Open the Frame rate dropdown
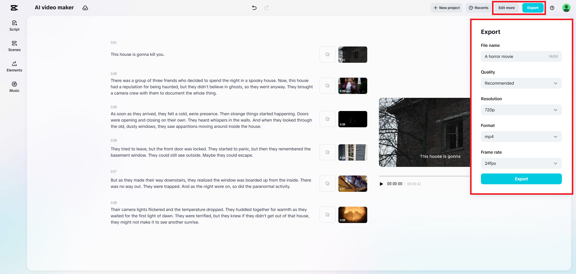576x274 pixels. [x=521, y=163]
